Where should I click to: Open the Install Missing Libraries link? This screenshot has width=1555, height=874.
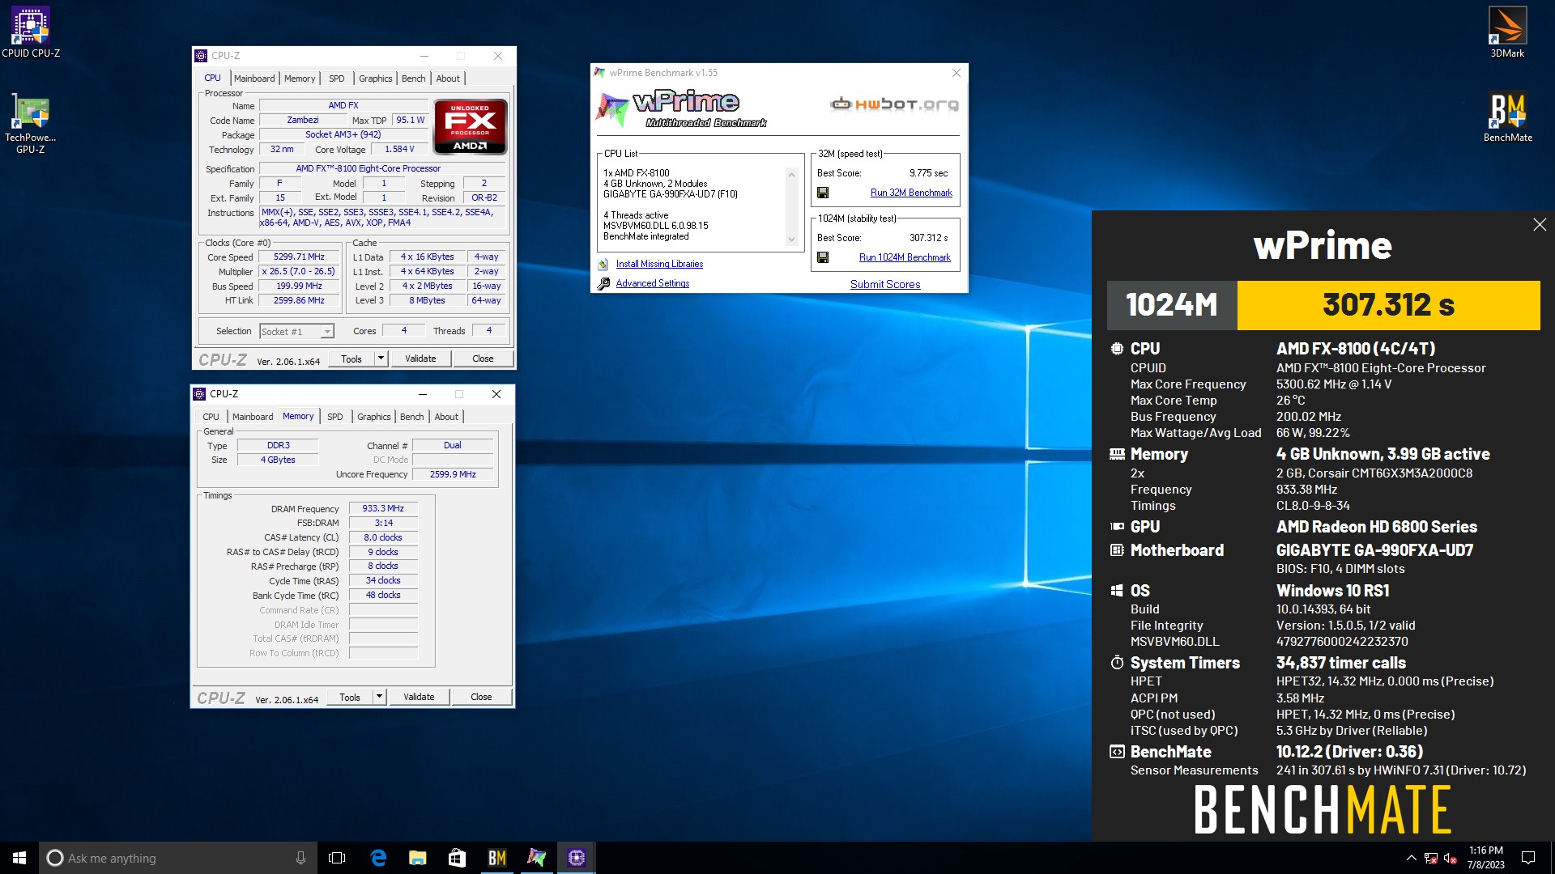[659, 264]
